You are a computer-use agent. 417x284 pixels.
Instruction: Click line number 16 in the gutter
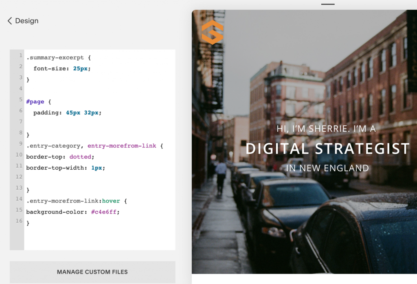coord(19,221)
